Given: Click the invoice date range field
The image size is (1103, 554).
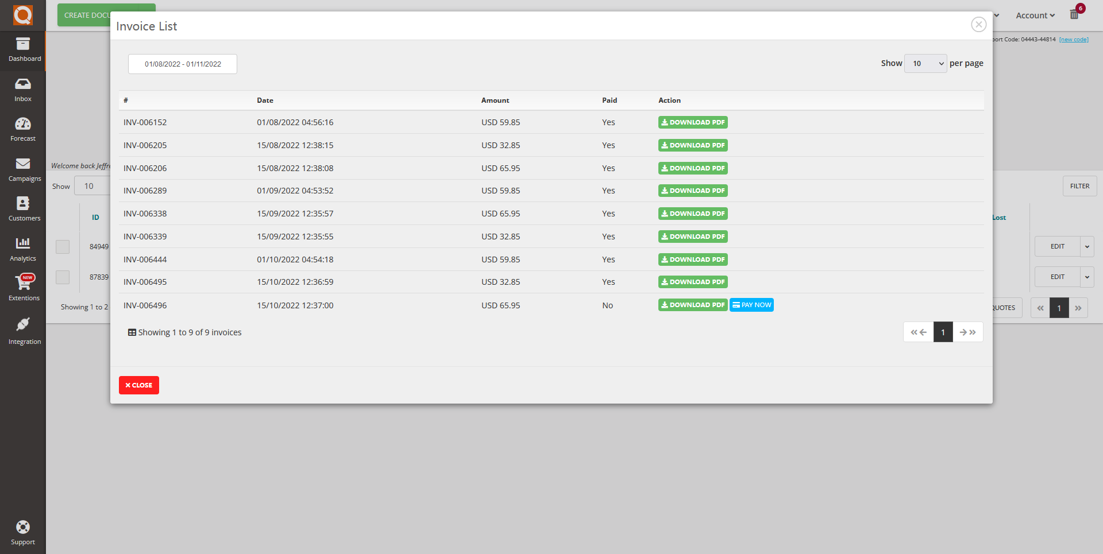Looking at the screenshot, I should pos(183,64).
